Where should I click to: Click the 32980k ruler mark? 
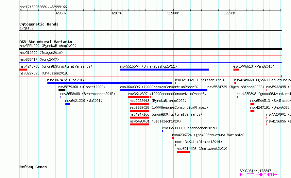173,13
